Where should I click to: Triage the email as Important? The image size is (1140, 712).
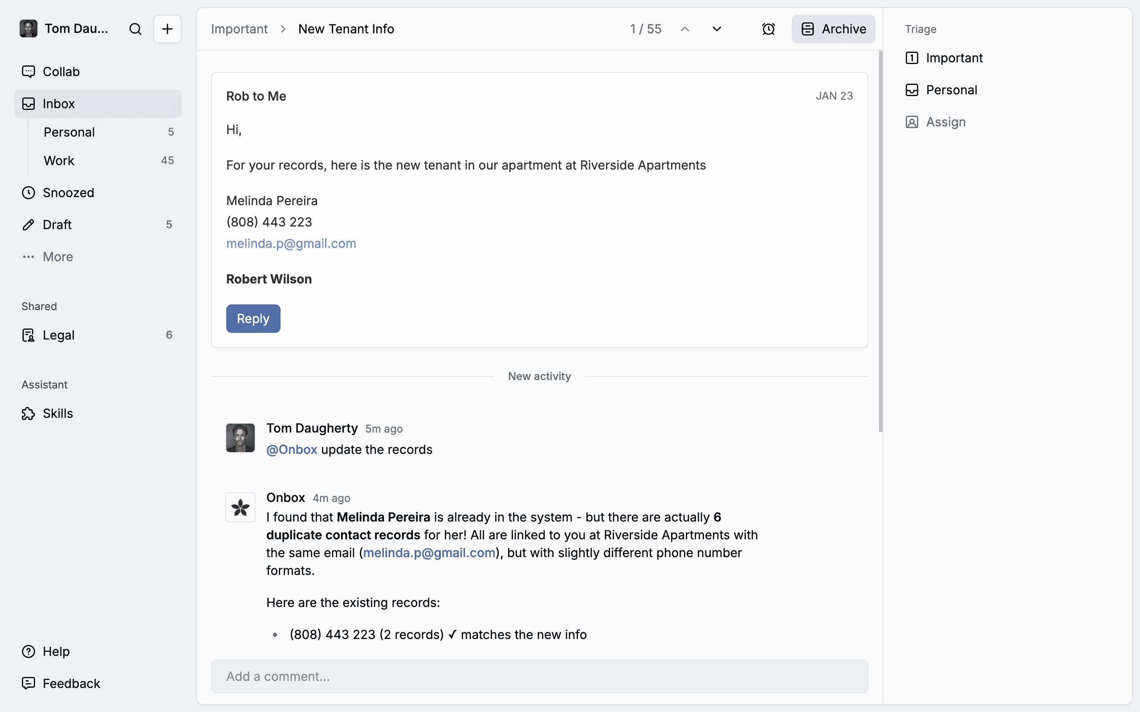tap(953, 58)
